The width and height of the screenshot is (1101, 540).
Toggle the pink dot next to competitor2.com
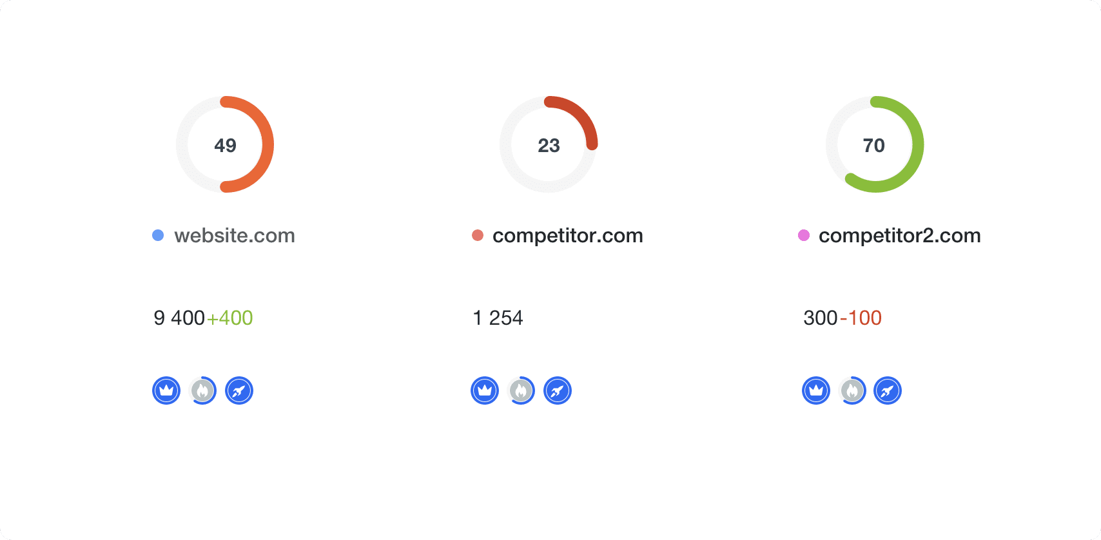tap(803, 235)
